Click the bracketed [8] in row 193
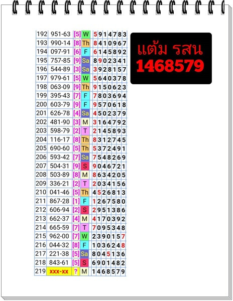This screenshot has width=233, height=301. pos(77,43)
